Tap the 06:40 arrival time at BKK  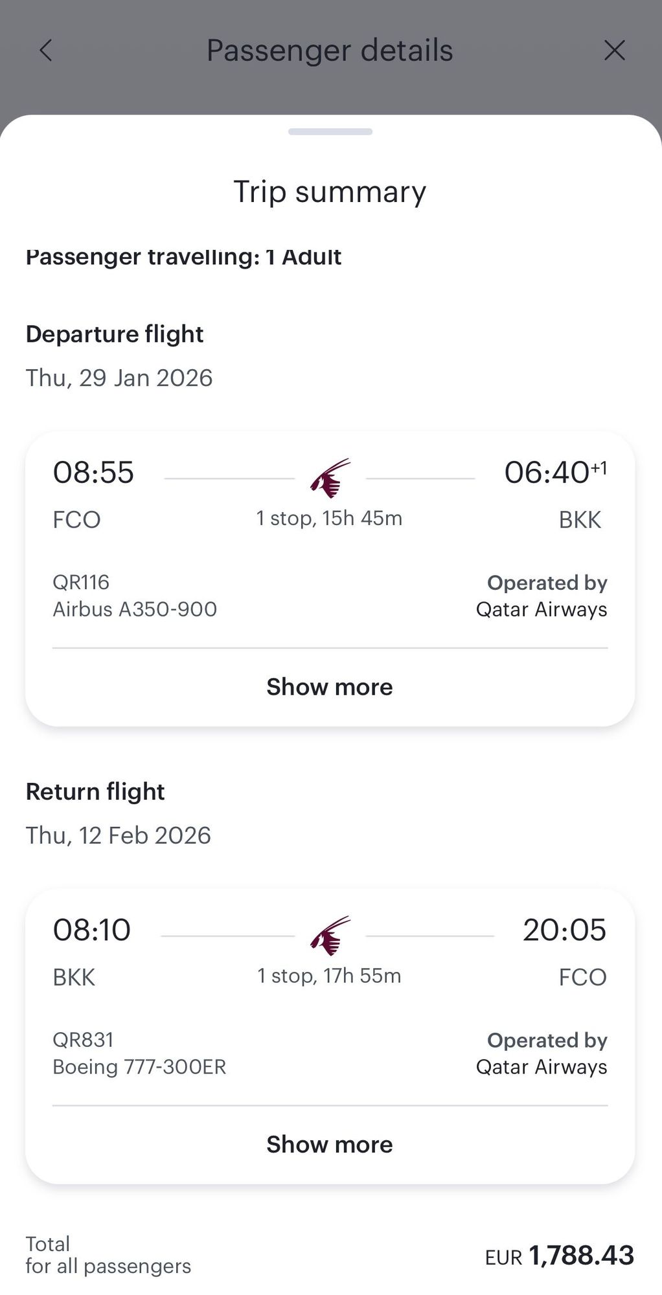click(547, 473)
